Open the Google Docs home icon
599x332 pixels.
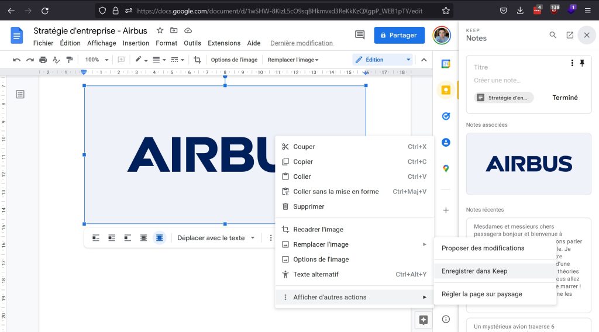click(16, 36)
